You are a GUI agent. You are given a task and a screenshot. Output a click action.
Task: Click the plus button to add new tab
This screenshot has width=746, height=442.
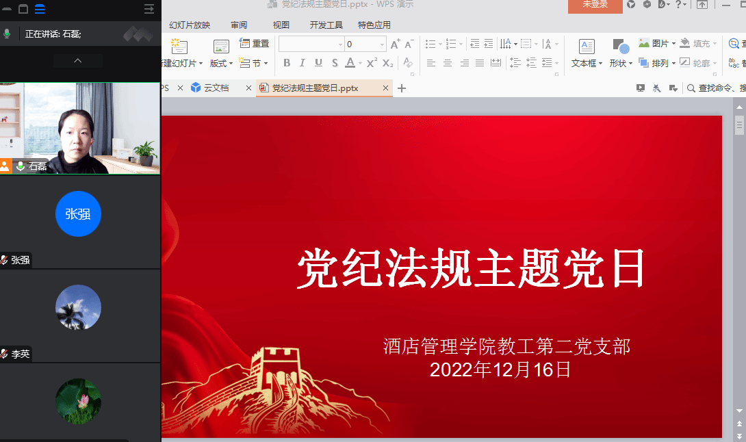pos(402,88)
